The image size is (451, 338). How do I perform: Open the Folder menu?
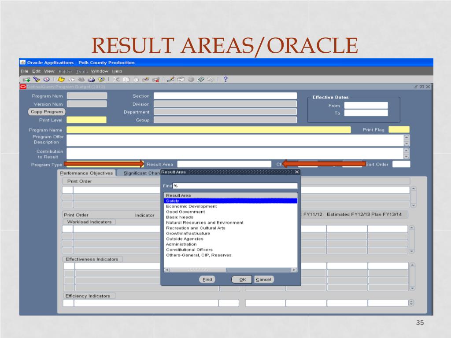(x=65, y=71)
